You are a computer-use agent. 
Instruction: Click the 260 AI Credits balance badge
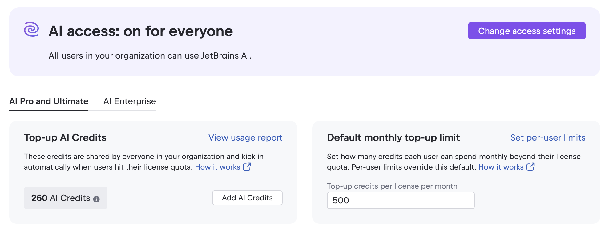click(x=66, y=198)
